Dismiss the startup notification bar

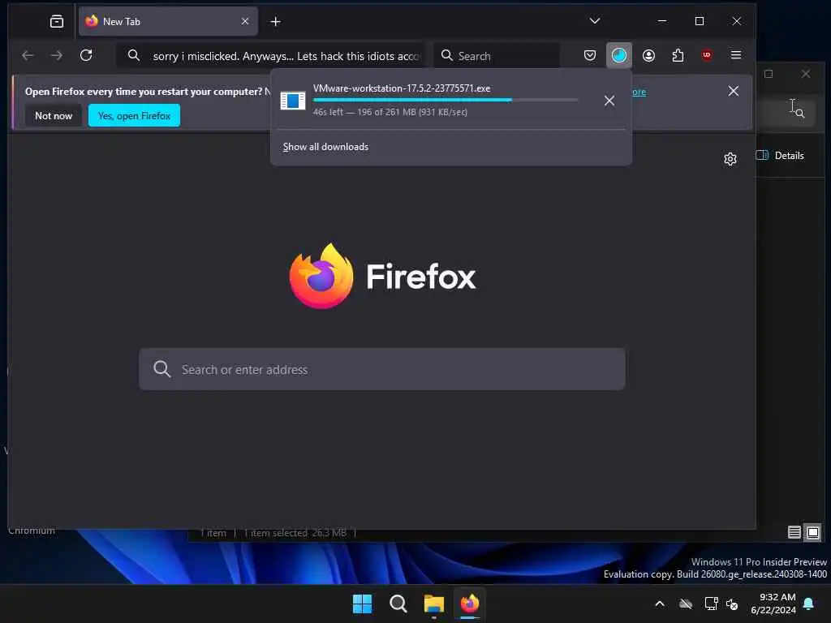(733, 91)
